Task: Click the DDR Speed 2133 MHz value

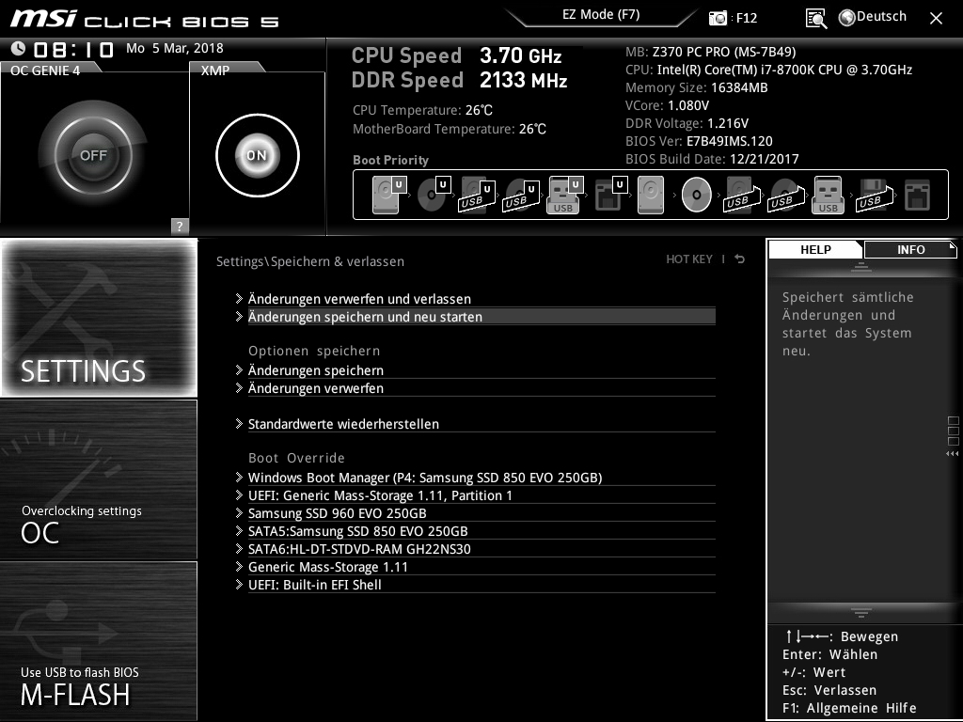Action: (523, 81)
